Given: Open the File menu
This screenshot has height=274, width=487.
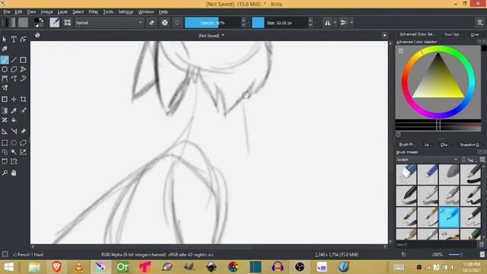Looking at the screenshot, I should click(7, 12).
